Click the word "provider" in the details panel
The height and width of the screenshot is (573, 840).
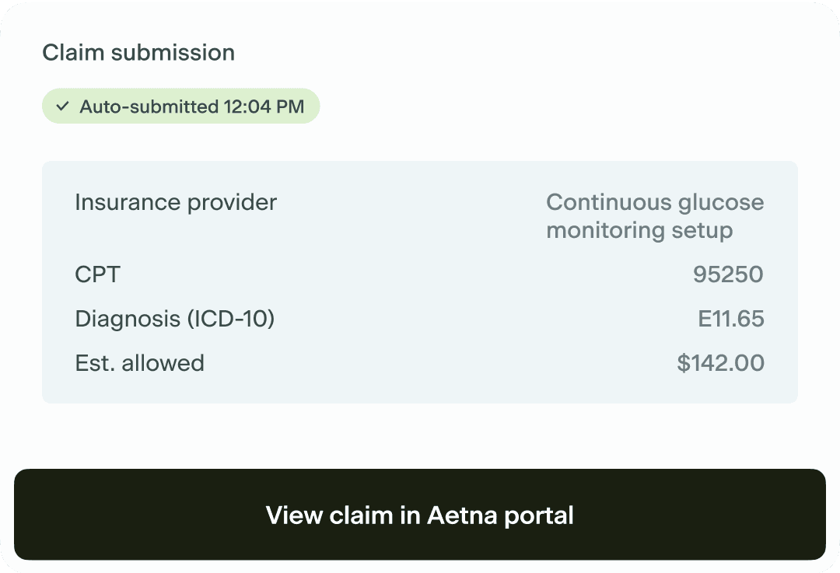pyautogui.click(x=232, y=203)
